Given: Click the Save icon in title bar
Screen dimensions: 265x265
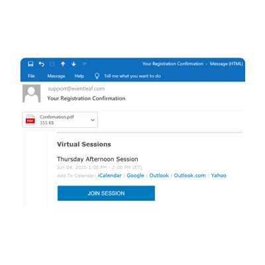Looking at the screenshot, I should (x=30, y=64).
